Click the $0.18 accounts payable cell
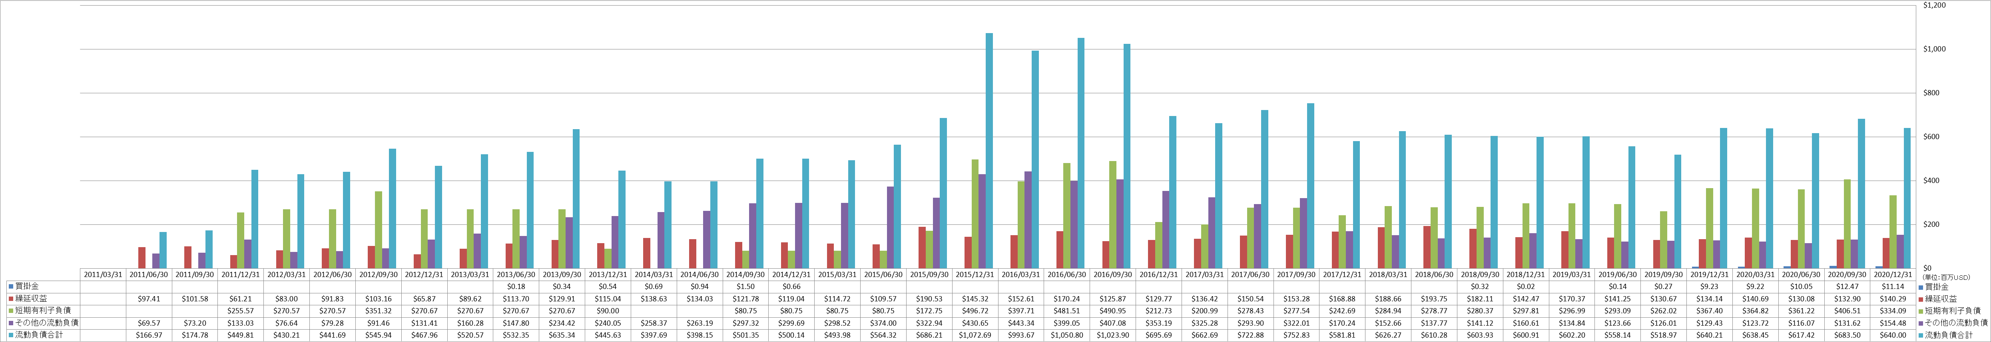The width and height of the screenshot is (1991, 342). point(516,286)
